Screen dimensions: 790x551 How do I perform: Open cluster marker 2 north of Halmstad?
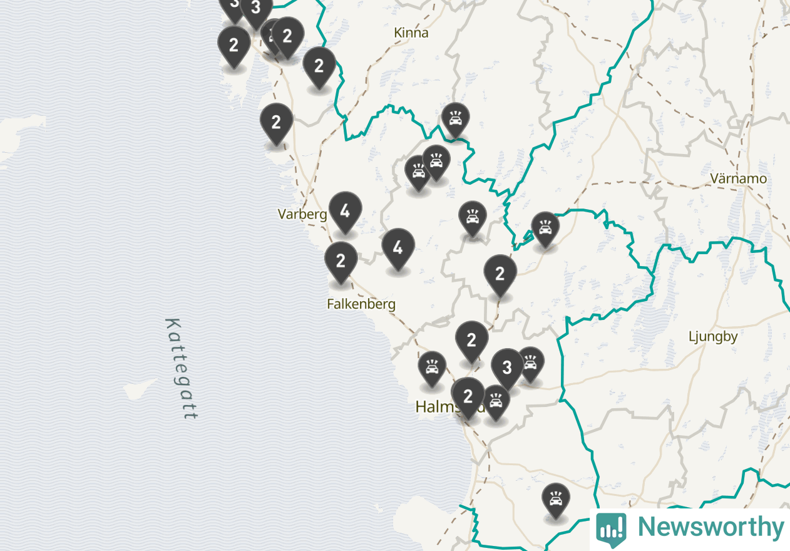(471, 341)
